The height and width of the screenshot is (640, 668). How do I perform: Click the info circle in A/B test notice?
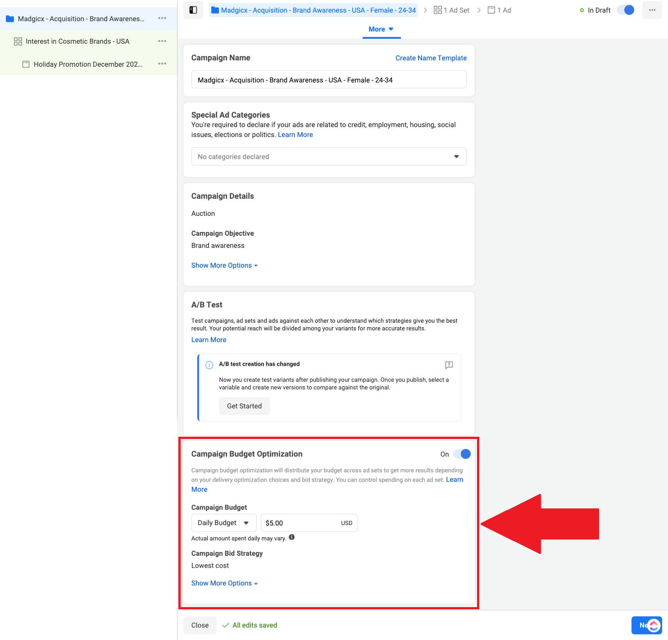tap(209, 365)
